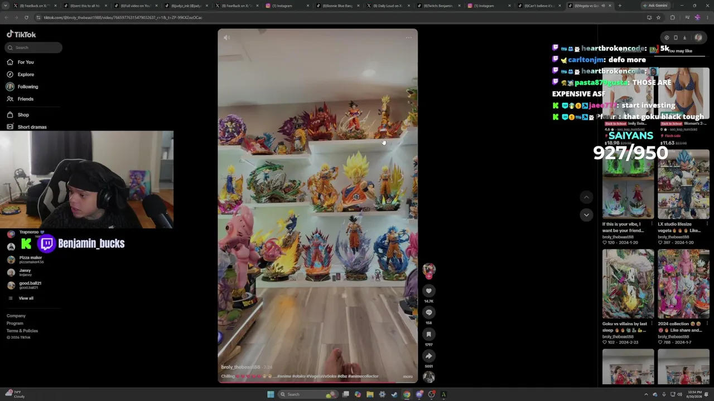Go to the next video
The width and height of the screenshot is (714, 401).
pos(586,215)
